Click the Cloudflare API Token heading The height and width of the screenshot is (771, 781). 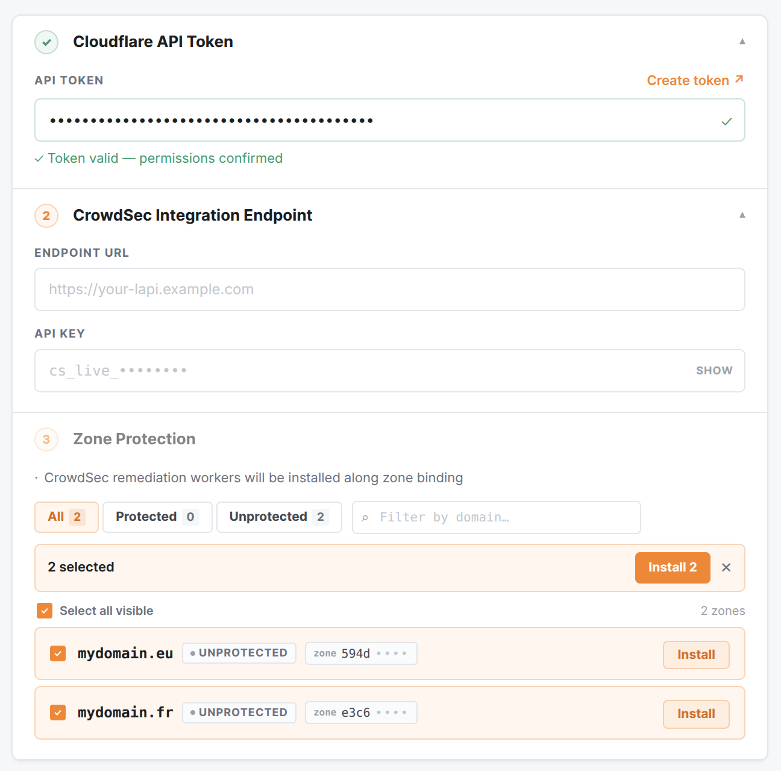[x=153, y=42]
